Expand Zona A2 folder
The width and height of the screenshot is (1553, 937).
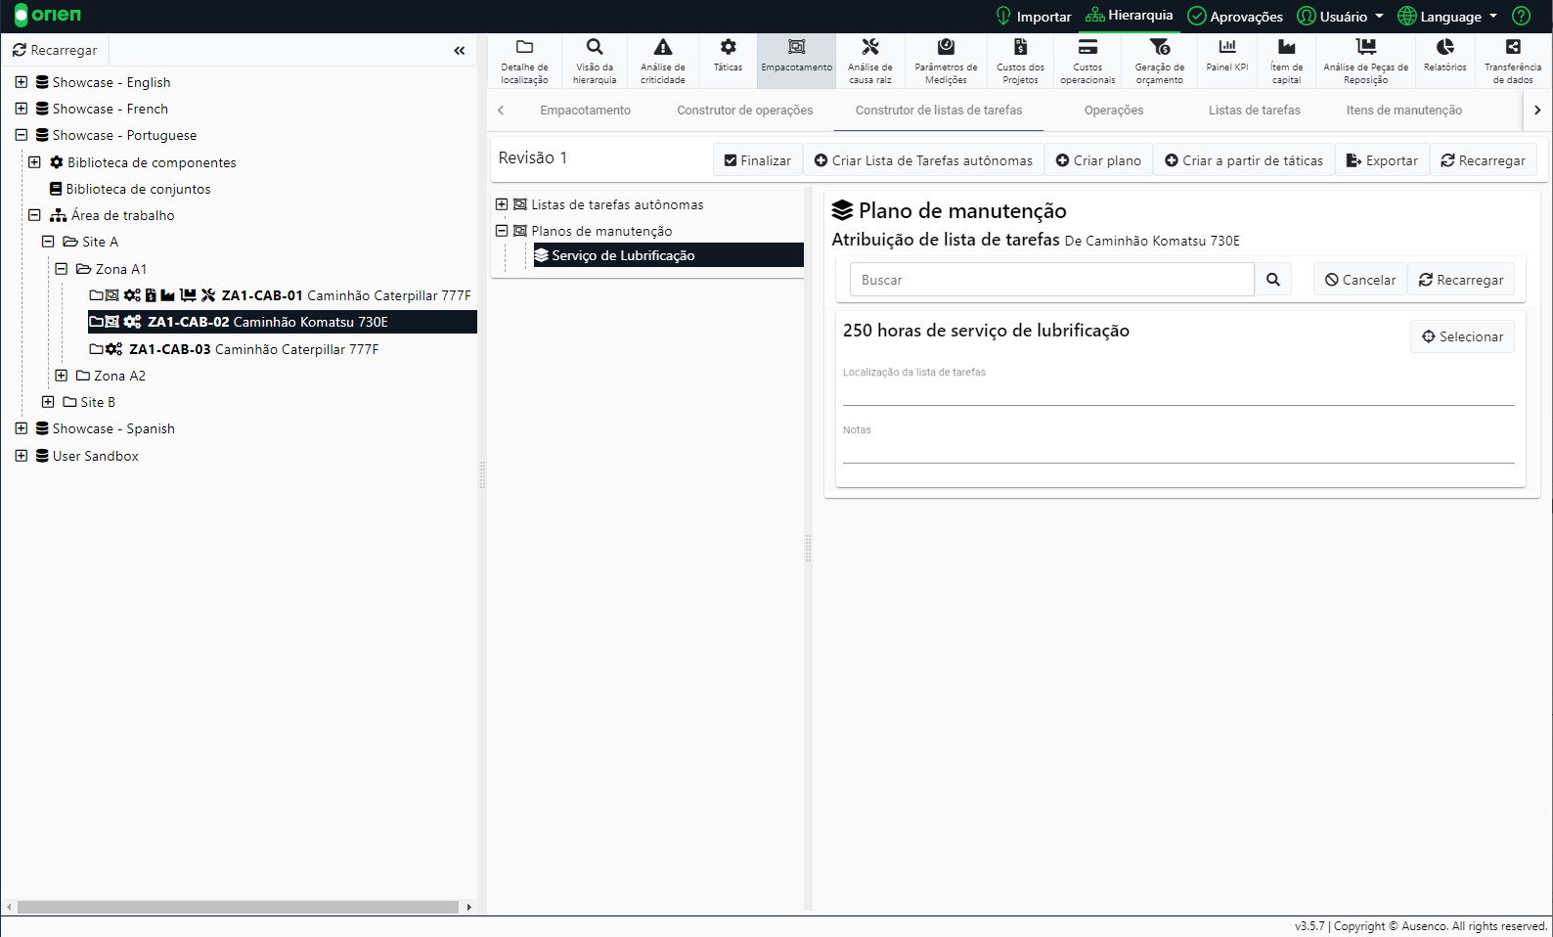(x=62, y=376)
